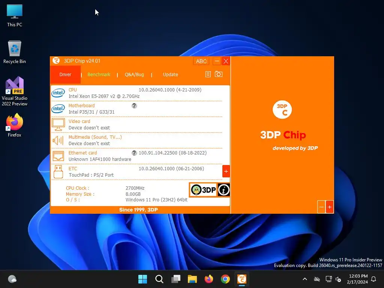
Task: Click the minus button in right panel
Action: pos(321,207)
